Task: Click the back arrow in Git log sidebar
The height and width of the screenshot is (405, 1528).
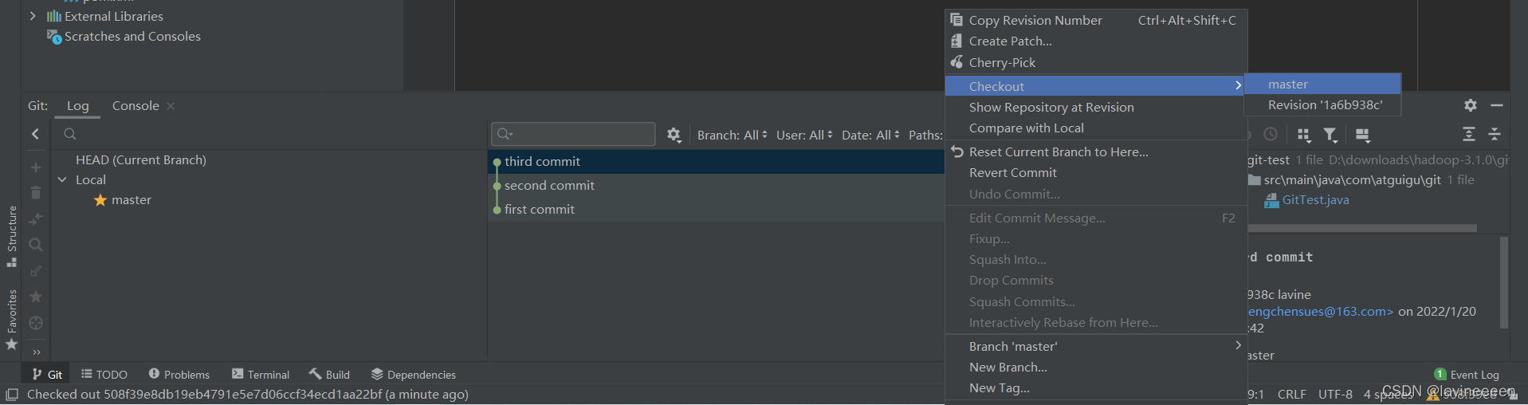Action: coord(35,134)
